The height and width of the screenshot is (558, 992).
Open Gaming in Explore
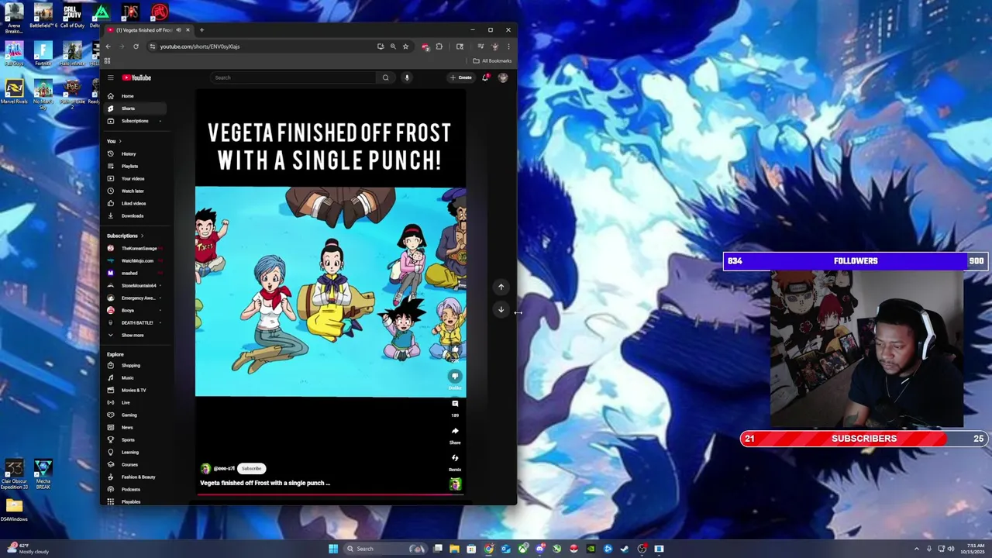[x=135, y=415]
